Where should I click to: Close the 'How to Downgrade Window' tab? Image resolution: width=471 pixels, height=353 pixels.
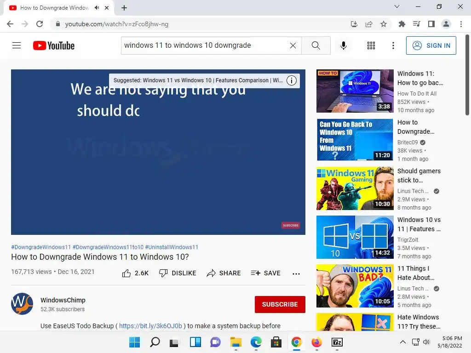(x=107, y=8)
